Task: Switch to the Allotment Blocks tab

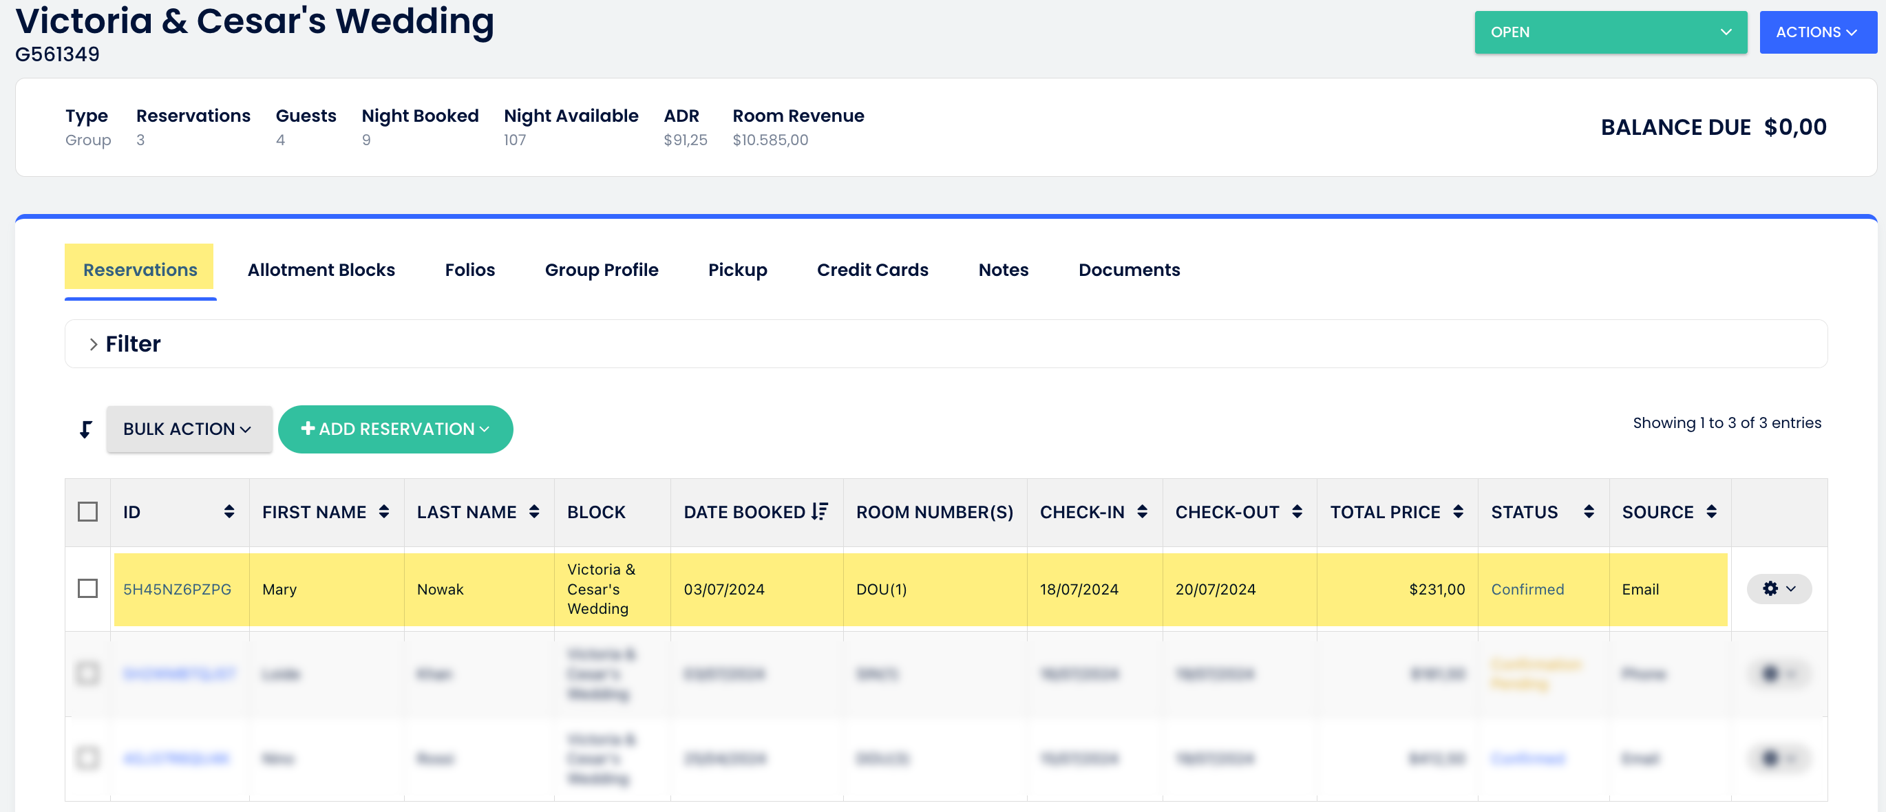Action: click(x=321, y=270)
